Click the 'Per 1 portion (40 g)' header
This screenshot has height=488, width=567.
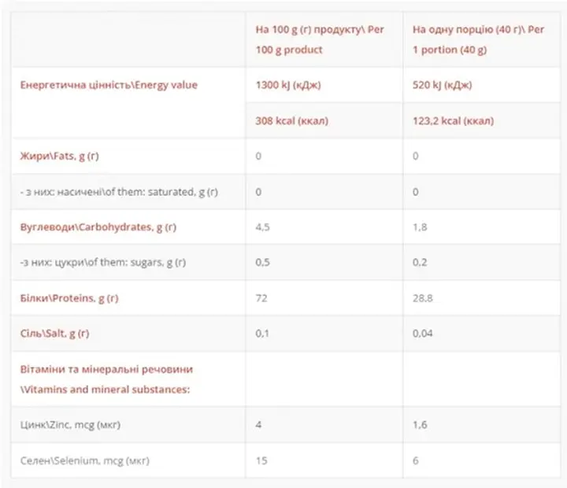pos(477,39)
